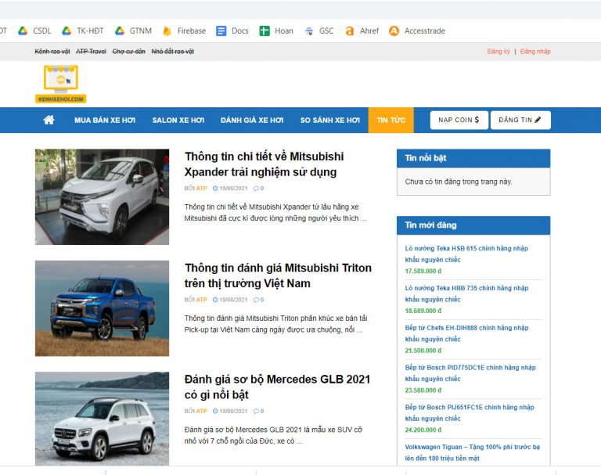Go to the home icon in the navbar

49,120
